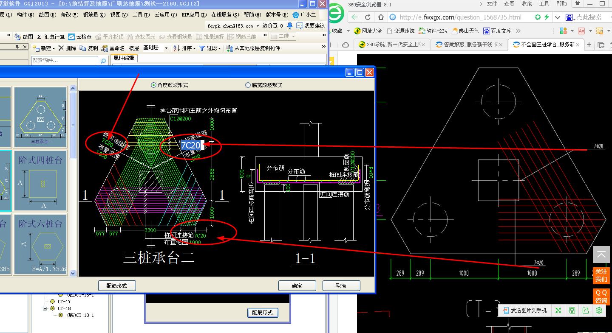Viewport: 612px width, 333px height.
Task: Click 删除 delete component
Action: pyautogui.click(x=67, y=48)
